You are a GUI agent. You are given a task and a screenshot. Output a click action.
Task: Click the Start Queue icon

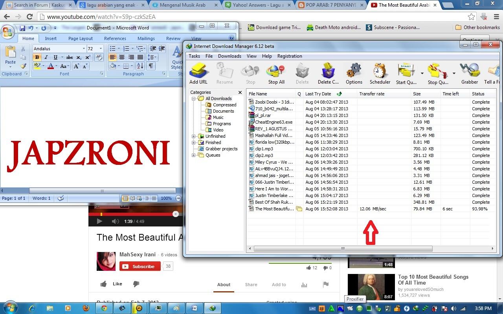point(406,73)
